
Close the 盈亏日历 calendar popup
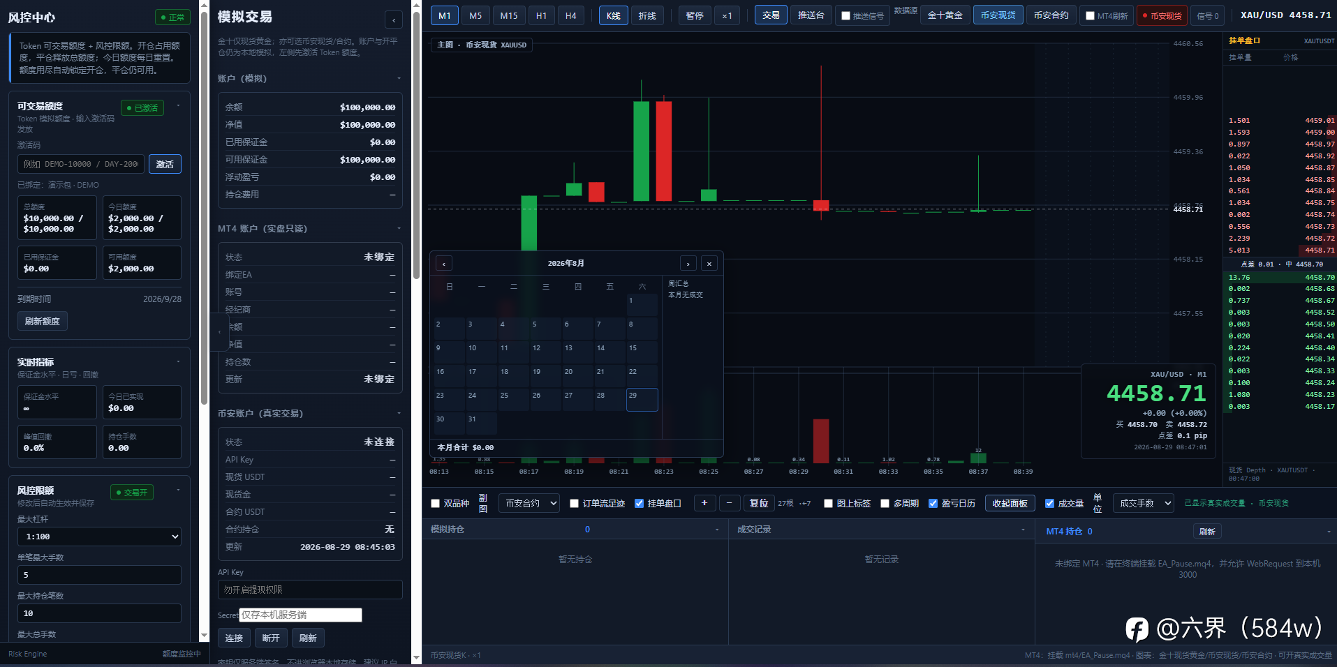[x=709, y=263]
